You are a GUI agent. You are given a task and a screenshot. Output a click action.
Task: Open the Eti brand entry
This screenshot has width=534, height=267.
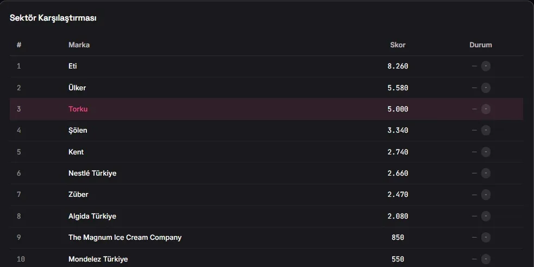click(73, 66)
